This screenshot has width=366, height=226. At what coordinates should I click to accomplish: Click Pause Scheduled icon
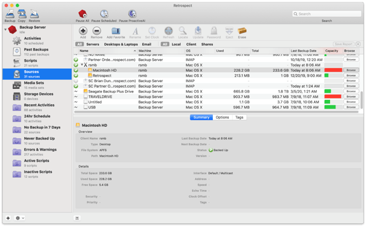(104, 14)
